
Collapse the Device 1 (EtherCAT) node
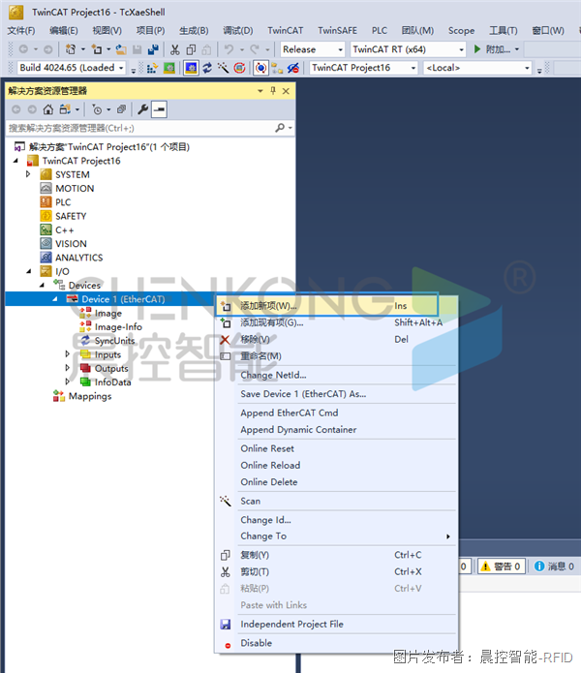pos(55,299)
